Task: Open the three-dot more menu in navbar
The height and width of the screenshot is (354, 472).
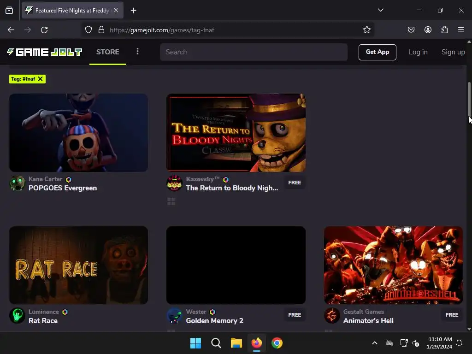Action: pos(137,52)
